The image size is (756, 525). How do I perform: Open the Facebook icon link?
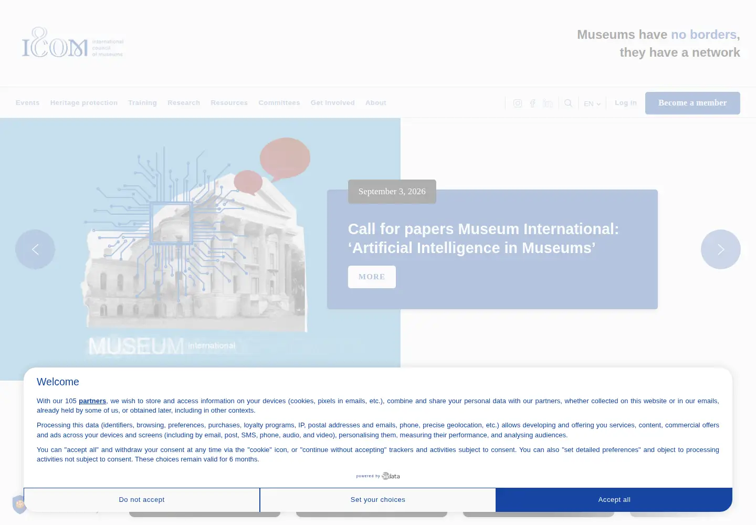click(x=532, y=103)
